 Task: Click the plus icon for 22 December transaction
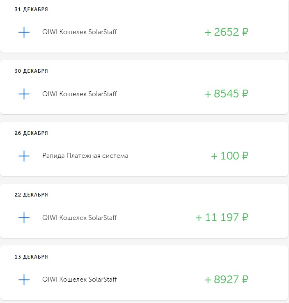24,217
